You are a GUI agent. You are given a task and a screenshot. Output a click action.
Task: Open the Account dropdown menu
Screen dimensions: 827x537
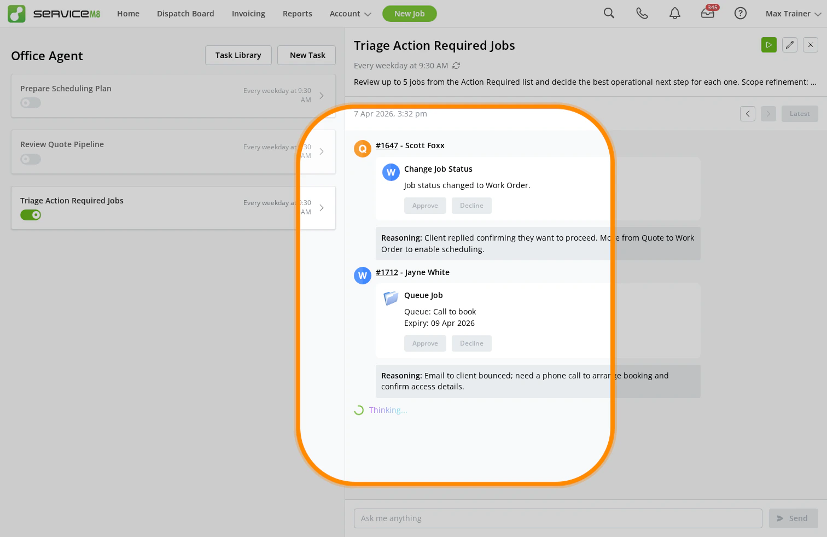point(350,13)
